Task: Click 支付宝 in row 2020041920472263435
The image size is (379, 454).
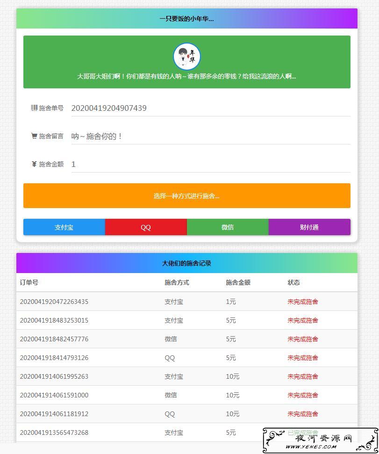Action: (174, 302)
